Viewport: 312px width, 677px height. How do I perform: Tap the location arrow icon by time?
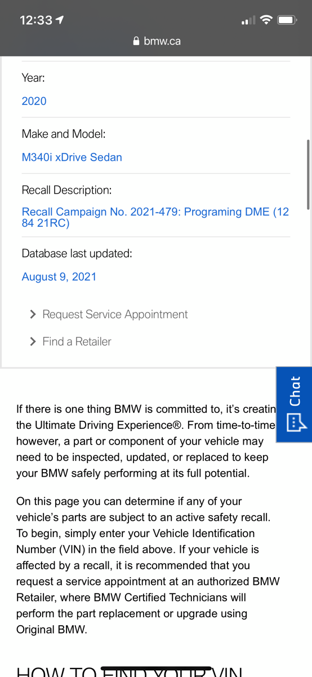click(x=60, y=20)
